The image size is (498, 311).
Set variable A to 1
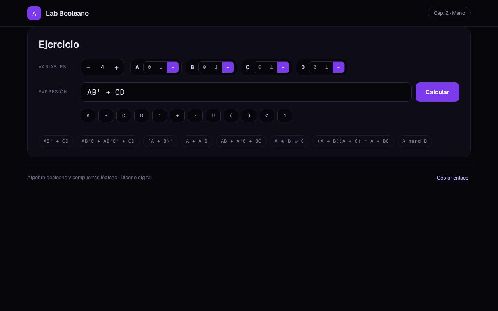tap(161, 67)
